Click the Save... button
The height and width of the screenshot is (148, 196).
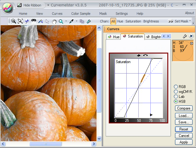pyautogui.click(x=184, y=122)
